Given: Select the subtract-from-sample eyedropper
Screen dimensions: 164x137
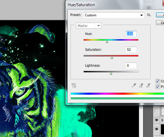Looking at the screenshot, I should 148,85.
